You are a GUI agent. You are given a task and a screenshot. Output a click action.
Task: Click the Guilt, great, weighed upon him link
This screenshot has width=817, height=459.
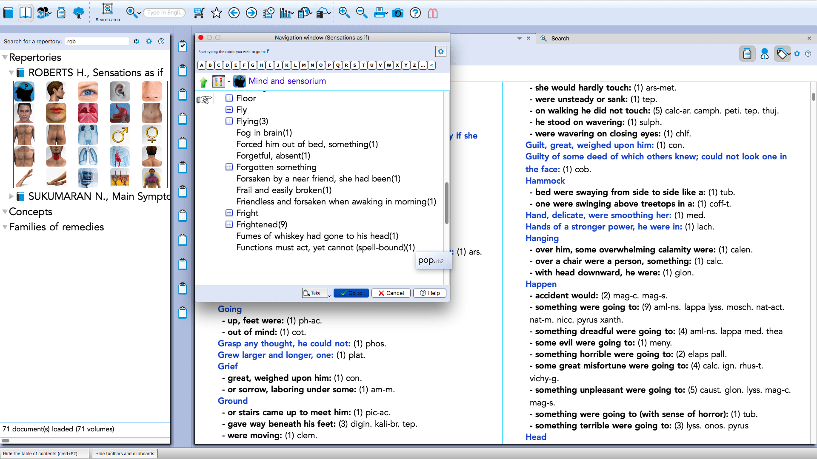tap(589, 145)
